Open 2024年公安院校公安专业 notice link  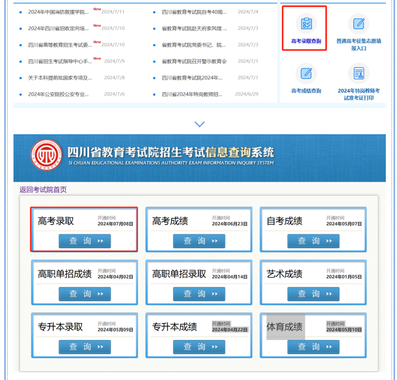[58, 94]
